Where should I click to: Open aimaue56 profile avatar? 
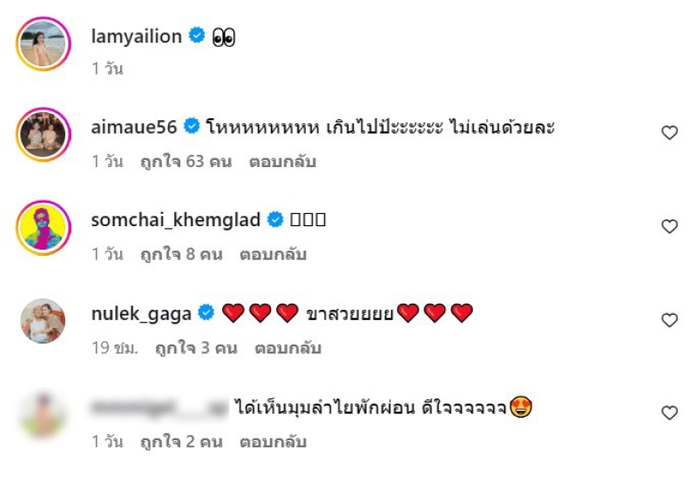43,134
